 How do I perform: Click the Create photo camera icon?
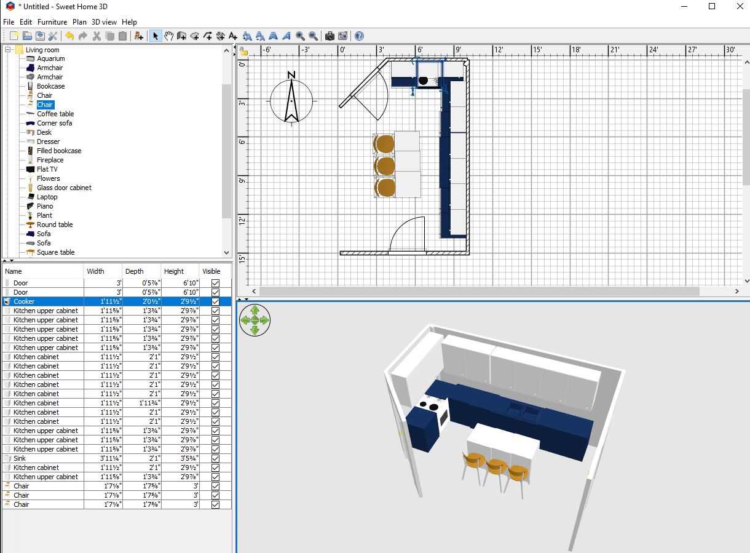coord(330,36)
